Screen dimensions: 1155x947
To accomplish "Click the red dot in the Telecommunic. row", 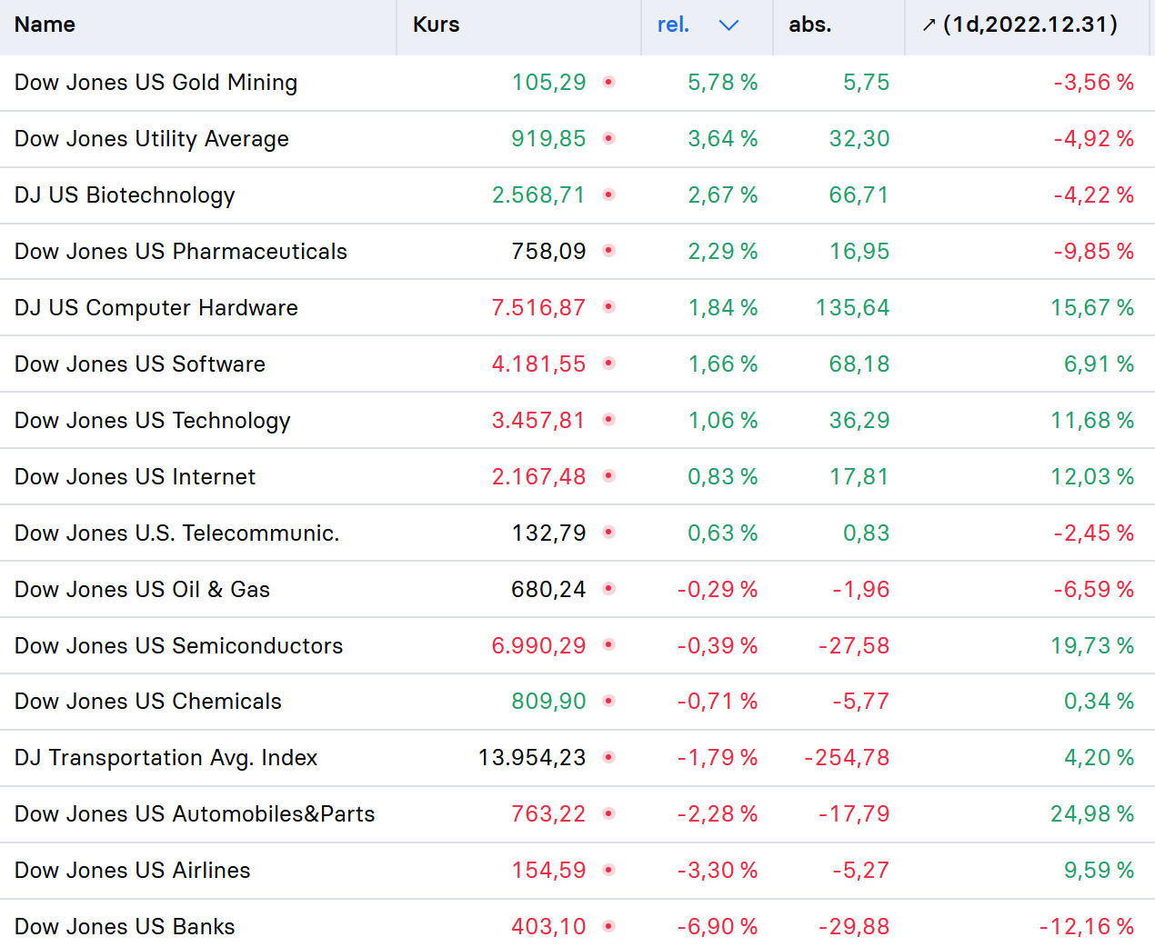I will [609, 533].
